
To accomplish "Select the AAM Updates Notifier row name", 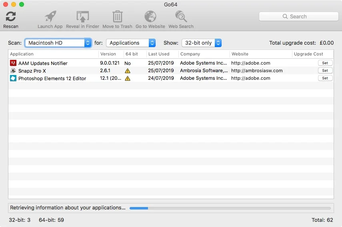I will click(x=43, y=63).
